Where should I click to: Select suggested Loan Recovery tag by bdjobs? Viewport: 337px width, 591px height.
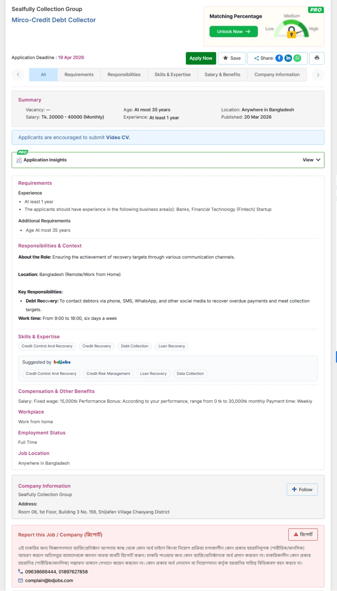pyautogui.click(x=153, y=374)
